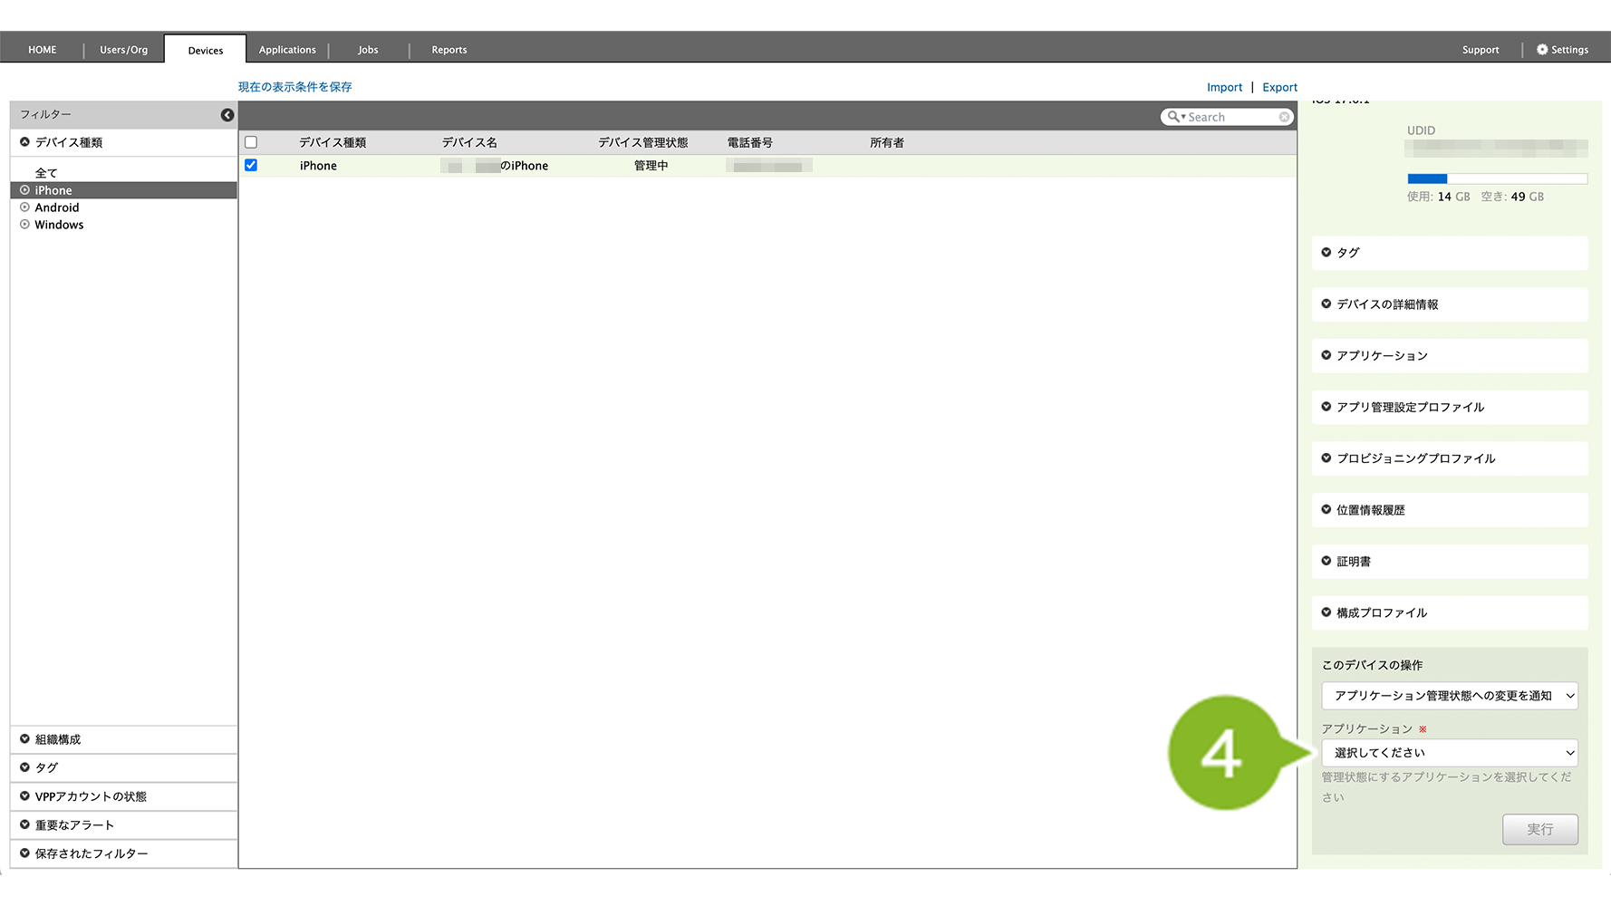
Task: Click the Settings gear icon
Action: tap(1542, 50)
